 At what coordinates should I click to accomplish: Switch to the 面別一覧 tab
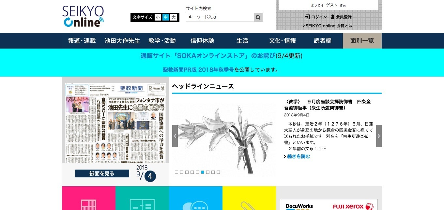click(362, 41)
